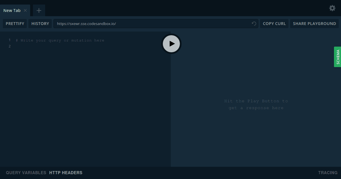341x179 pixels.
Task: Click inside the endpoint URL field
Action: point(153,24)
